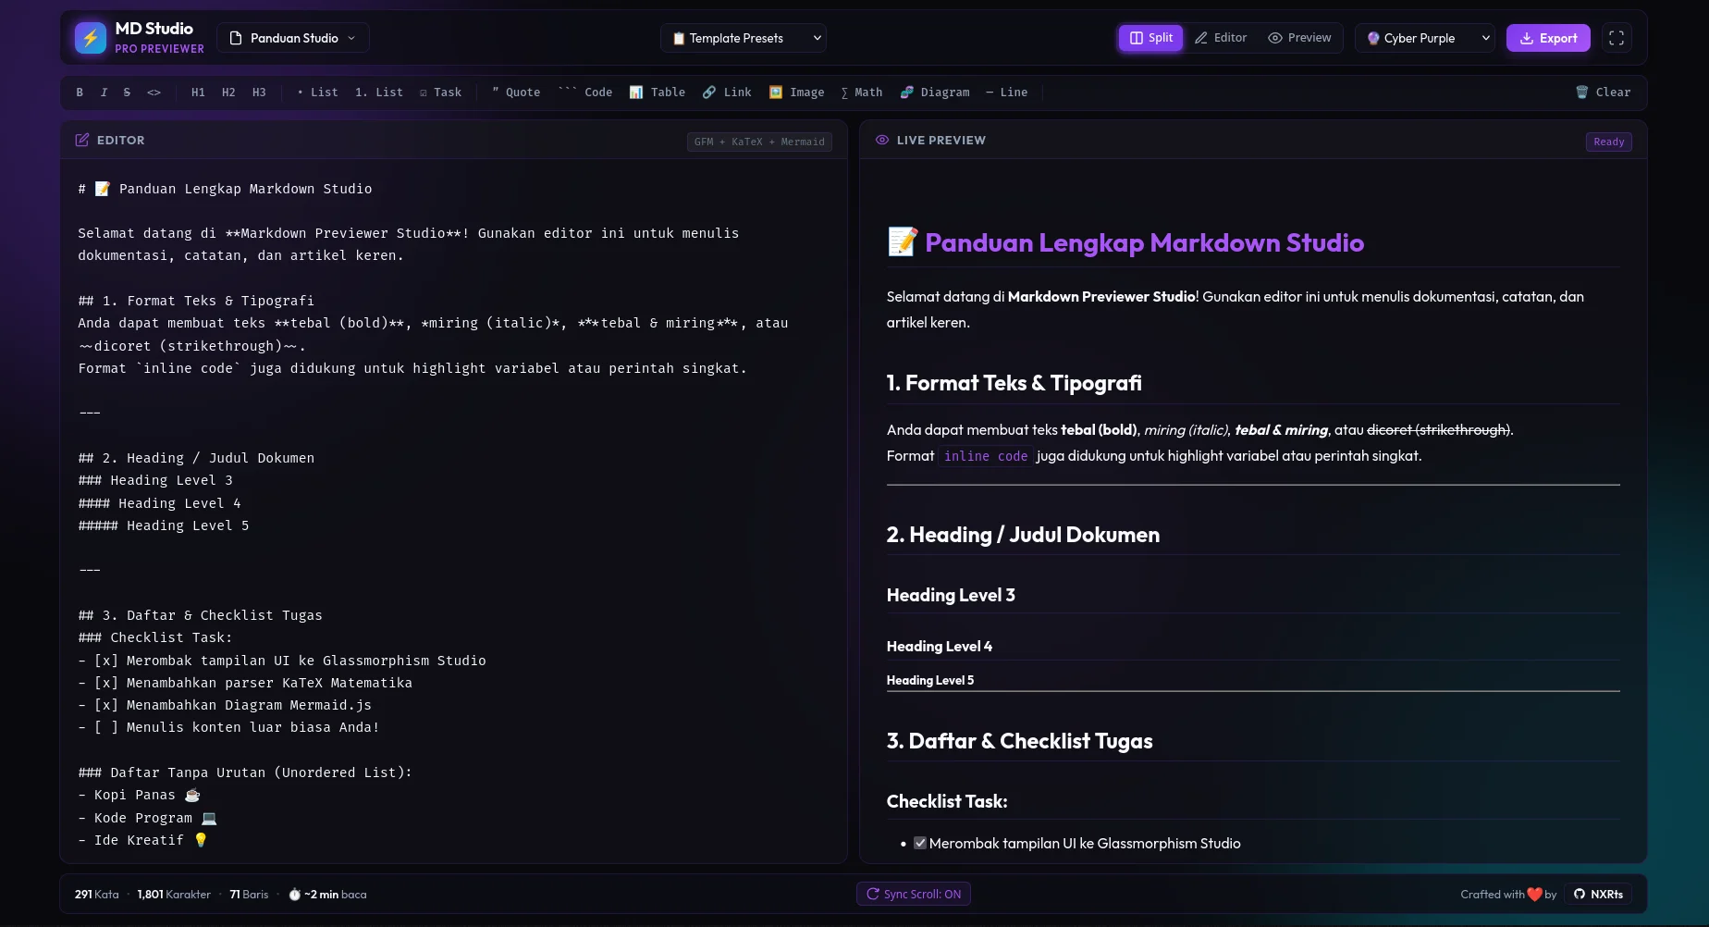
Task: Insert a Task checkbox item
Action: (440, 93)
